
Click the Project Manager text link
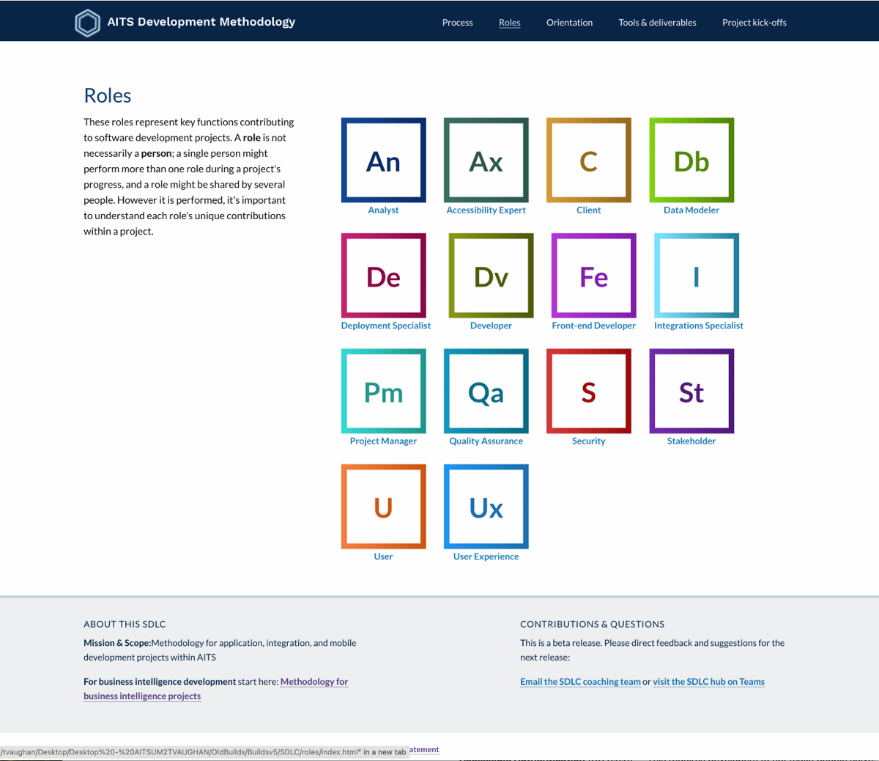tap(384, 441)
